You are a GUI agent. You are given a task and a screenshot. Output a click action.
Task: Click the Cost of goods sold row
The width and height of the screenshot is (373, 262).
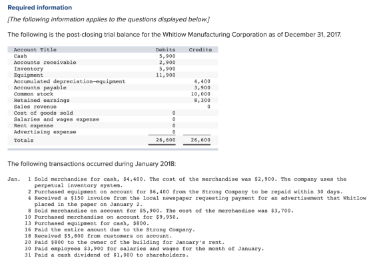tap(113, 113)
